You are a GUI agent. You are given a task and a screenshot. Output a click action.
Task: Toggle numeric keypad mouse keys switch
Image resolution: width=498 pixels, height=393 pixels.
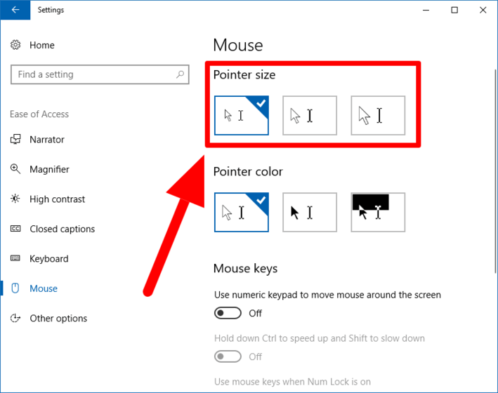(228, 313)
